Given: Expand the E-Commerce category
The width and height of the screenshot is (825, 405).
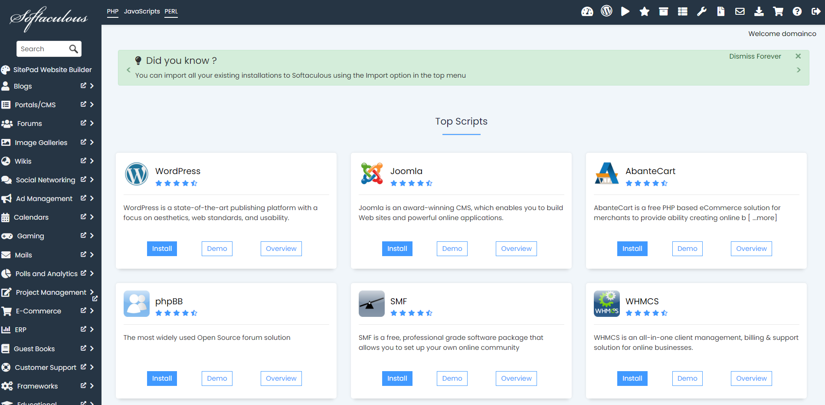Looking at the screenshot, I should 92,311.
